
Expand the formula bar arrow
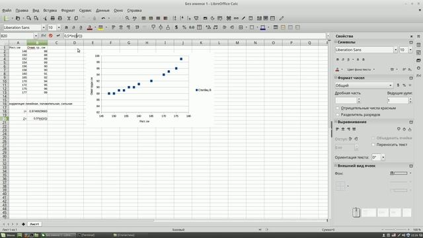click(328, 36)
